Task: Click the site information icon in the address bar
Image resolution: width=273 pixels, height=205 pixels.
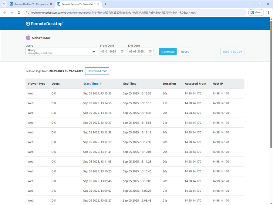Action: [x=27, y=12]
